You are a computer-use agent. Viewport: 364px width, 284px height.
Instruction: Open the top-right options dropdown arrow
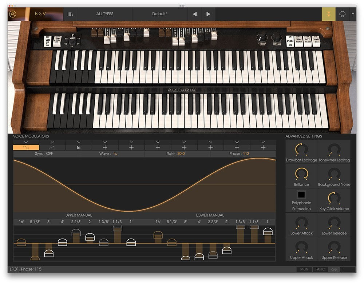pos(353,14)
